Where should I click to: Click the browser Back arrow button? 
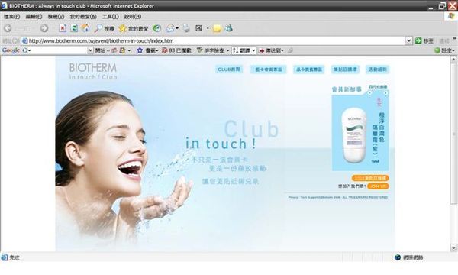click(x=8, y=28)
